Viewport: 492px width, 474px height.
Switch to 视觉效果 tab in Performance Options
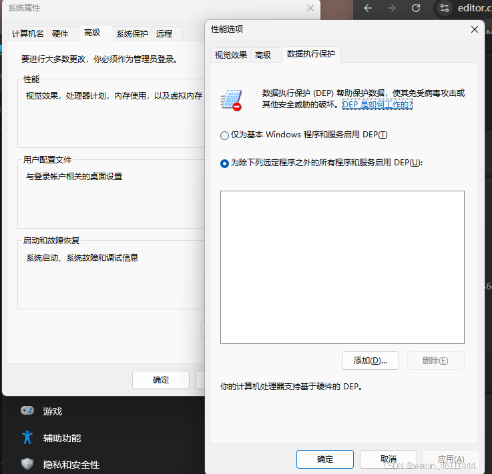tap(230, 55)
